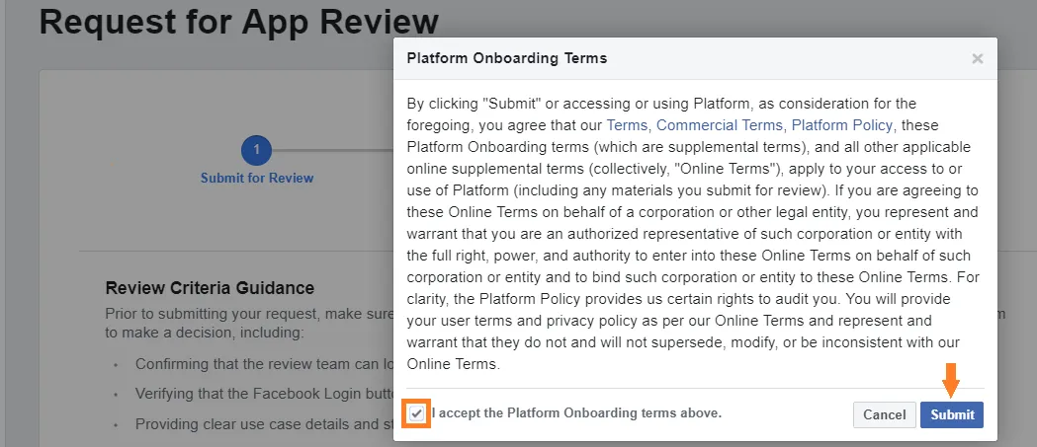Image resolution: width=1037 pixels, height=447 pixels.
Task: Open the Platform Policy link
Action: tap(842, 124)
